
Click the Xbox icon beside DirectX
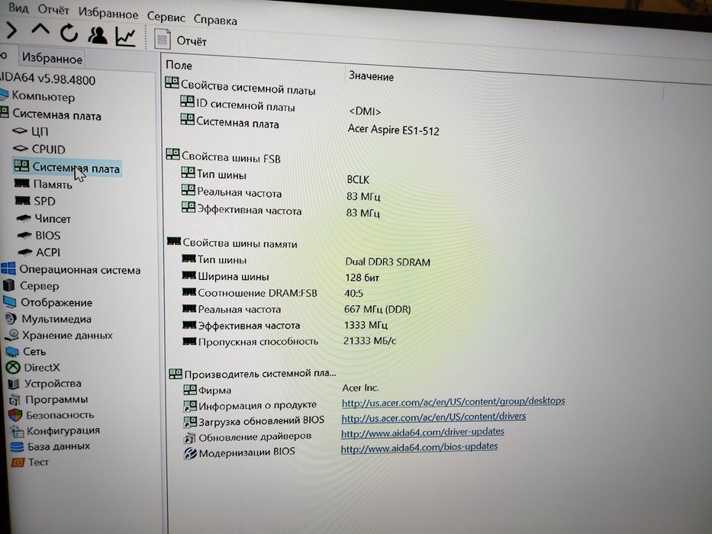(13, 367)
